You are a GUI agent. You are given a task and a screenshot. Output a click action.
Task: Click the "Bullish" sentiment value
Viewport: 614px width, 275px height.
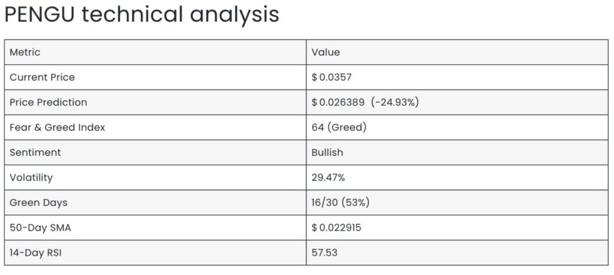pos(327,153)
